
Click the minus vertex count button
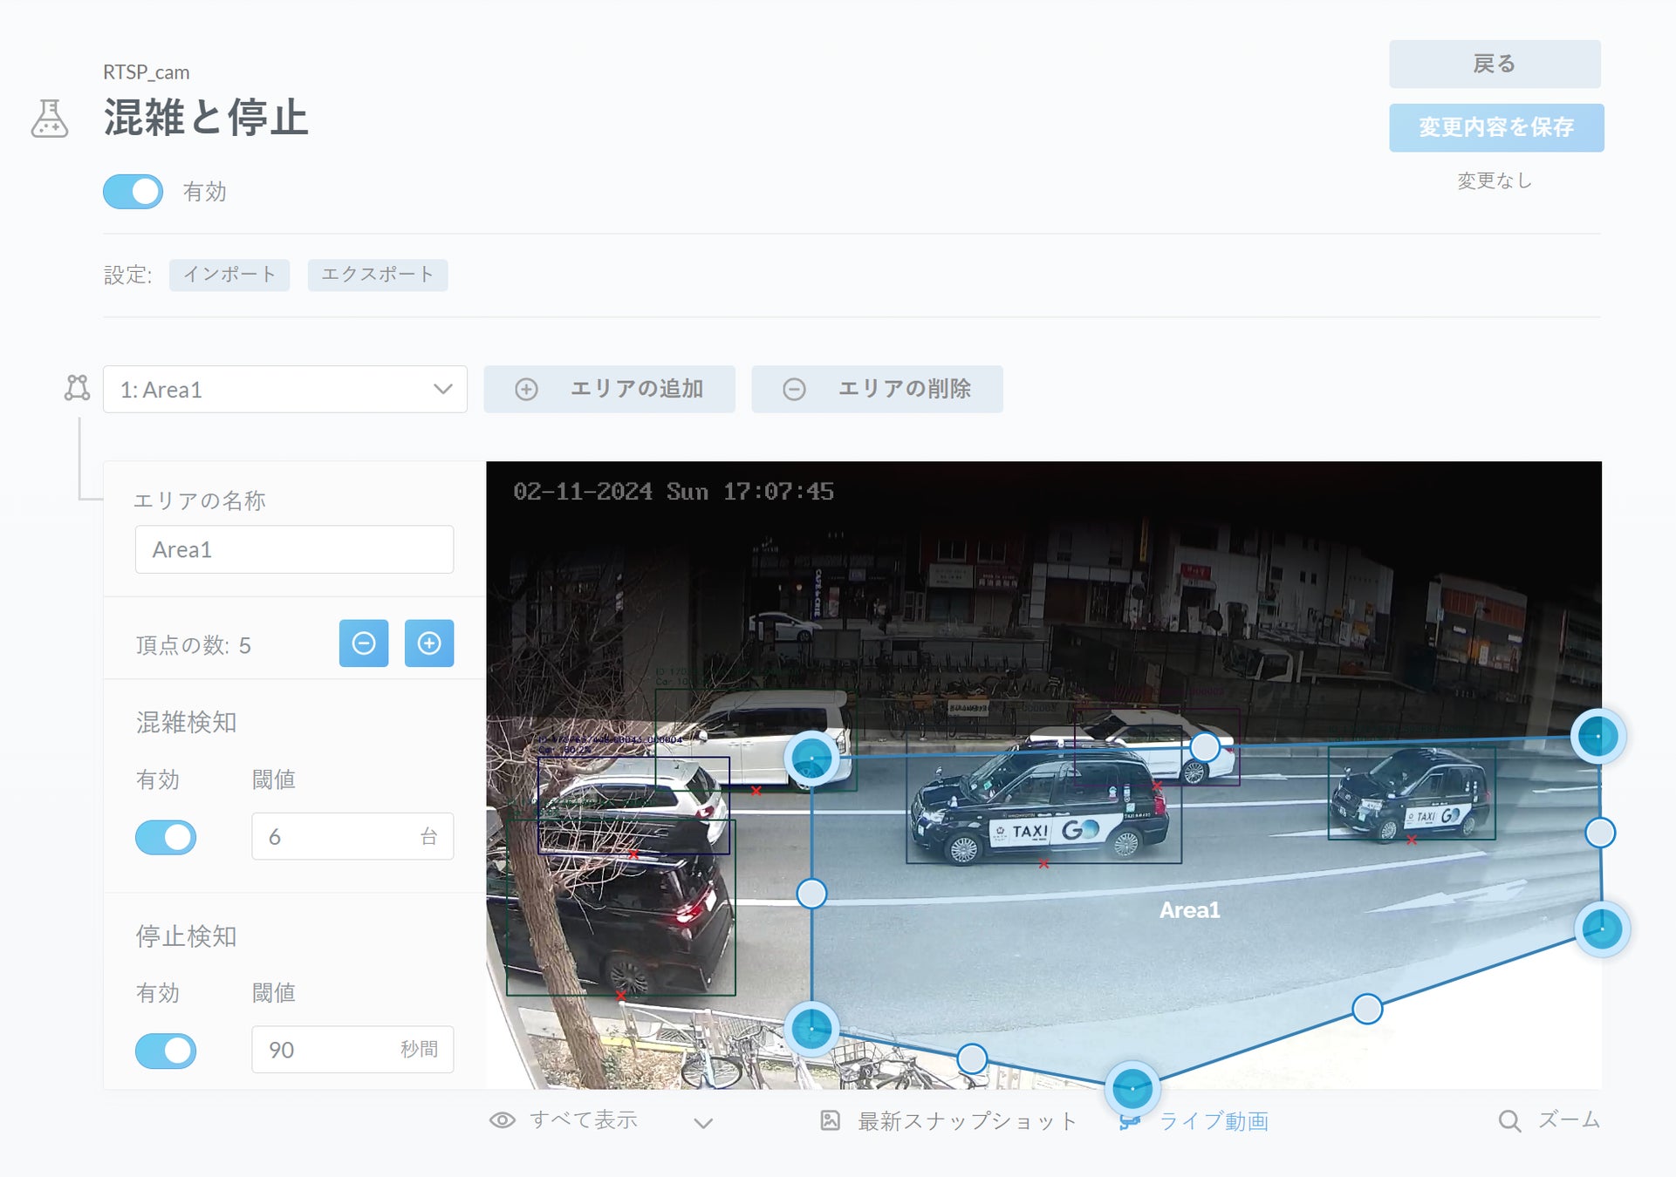point(363,643)
